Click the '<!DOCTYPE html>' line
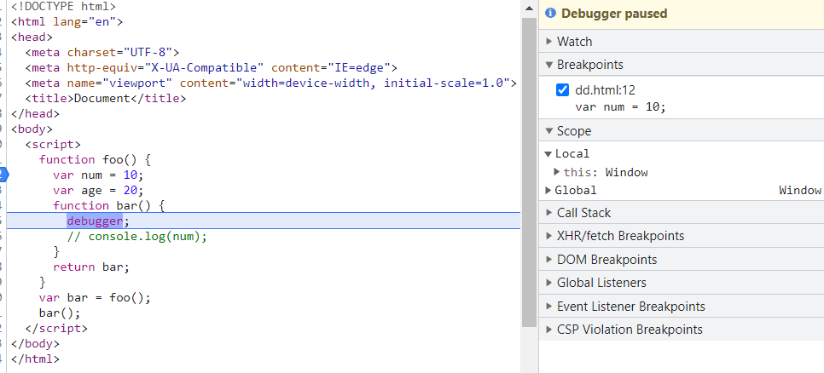The width and height of the screenshot is (824, 373). pos(63,7)
